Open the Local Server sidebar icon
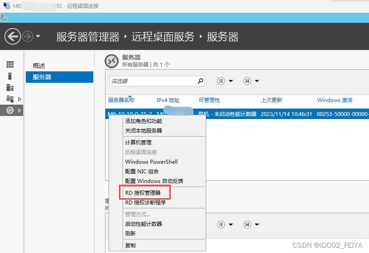The height and width of the screenshot is (253, 369). coord(10,76)
